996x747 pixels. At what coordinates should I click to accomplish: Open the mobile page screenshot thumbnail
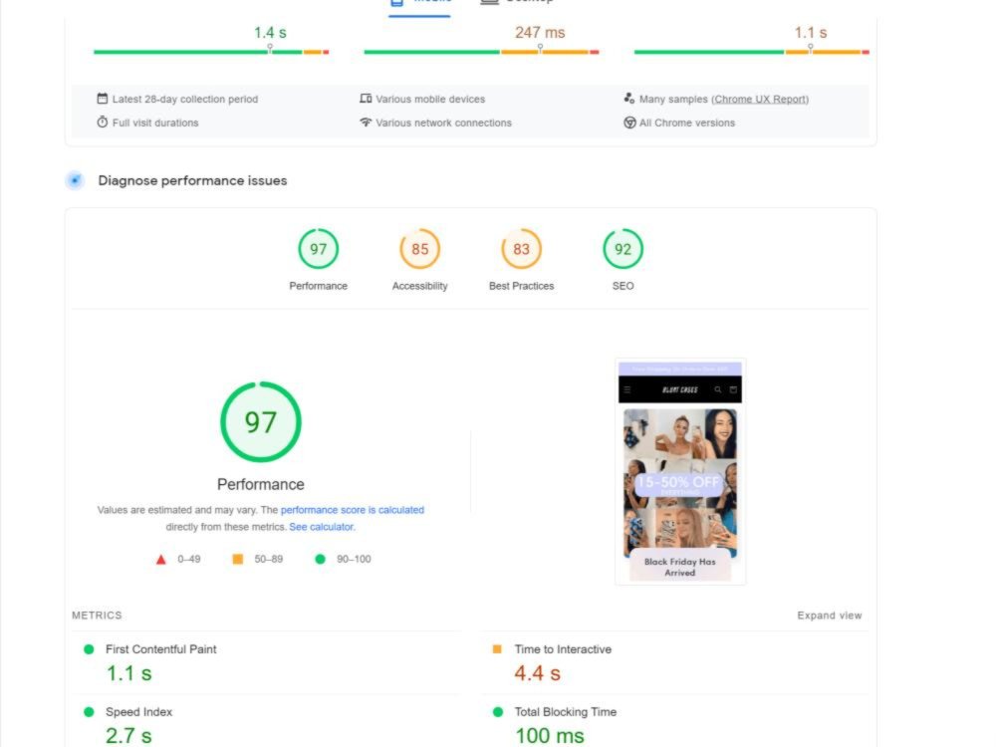pos(680,471)
